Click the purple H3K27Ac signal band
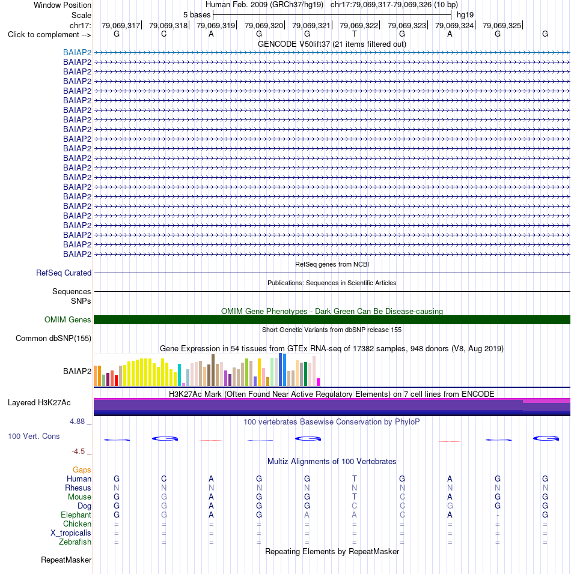This screenshot has height=574, width=571. pos(332,406)
